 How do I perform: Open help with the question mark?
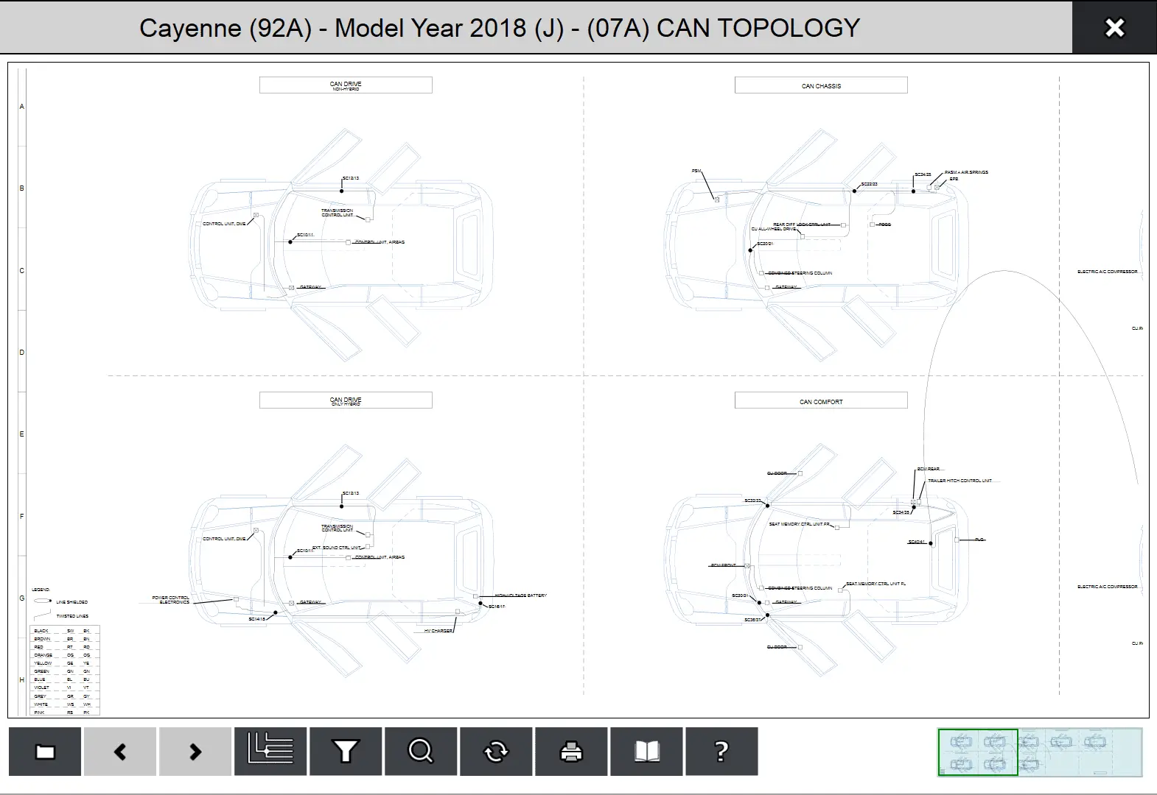point(721,752)
